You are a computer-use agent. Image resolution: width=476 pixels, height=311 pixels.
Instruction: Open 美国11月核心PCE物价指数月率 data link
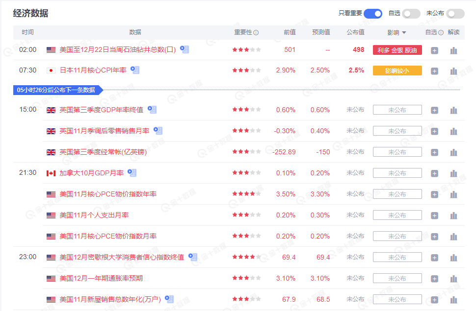(108, 236)
